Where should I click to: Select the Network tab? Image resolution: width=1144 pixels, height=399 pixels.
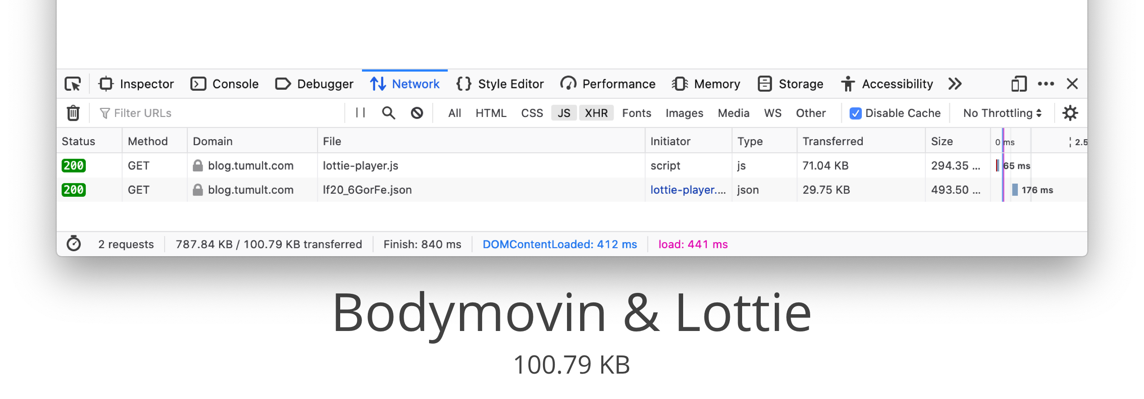pos(405,84)
